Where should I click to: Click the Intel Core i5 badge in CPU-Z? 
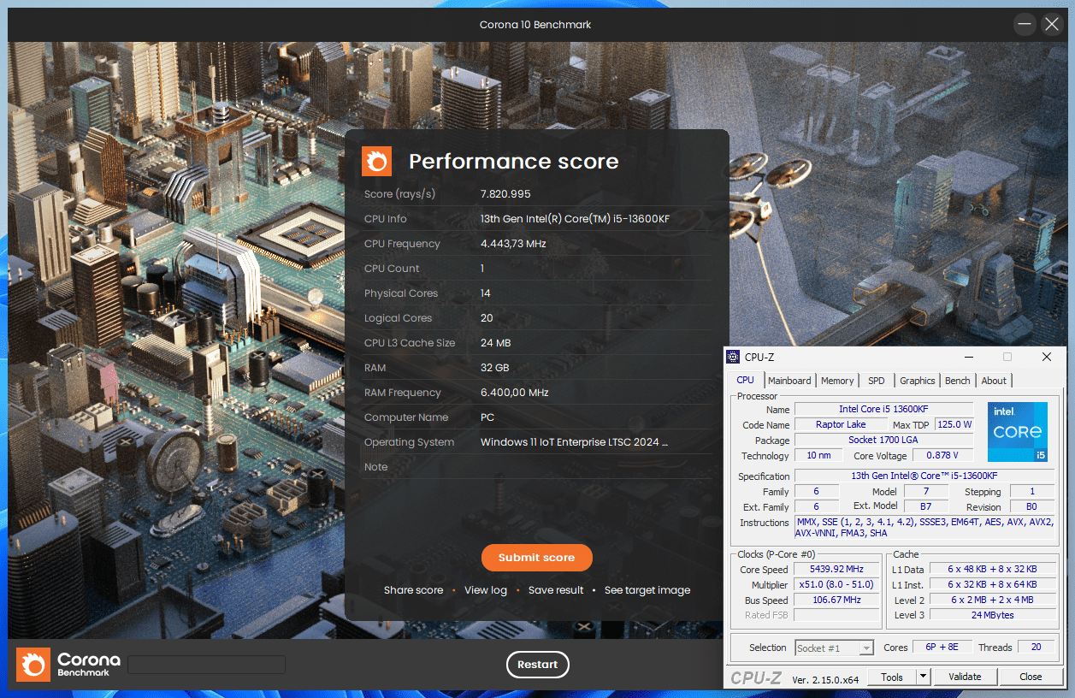point(1017,432)
